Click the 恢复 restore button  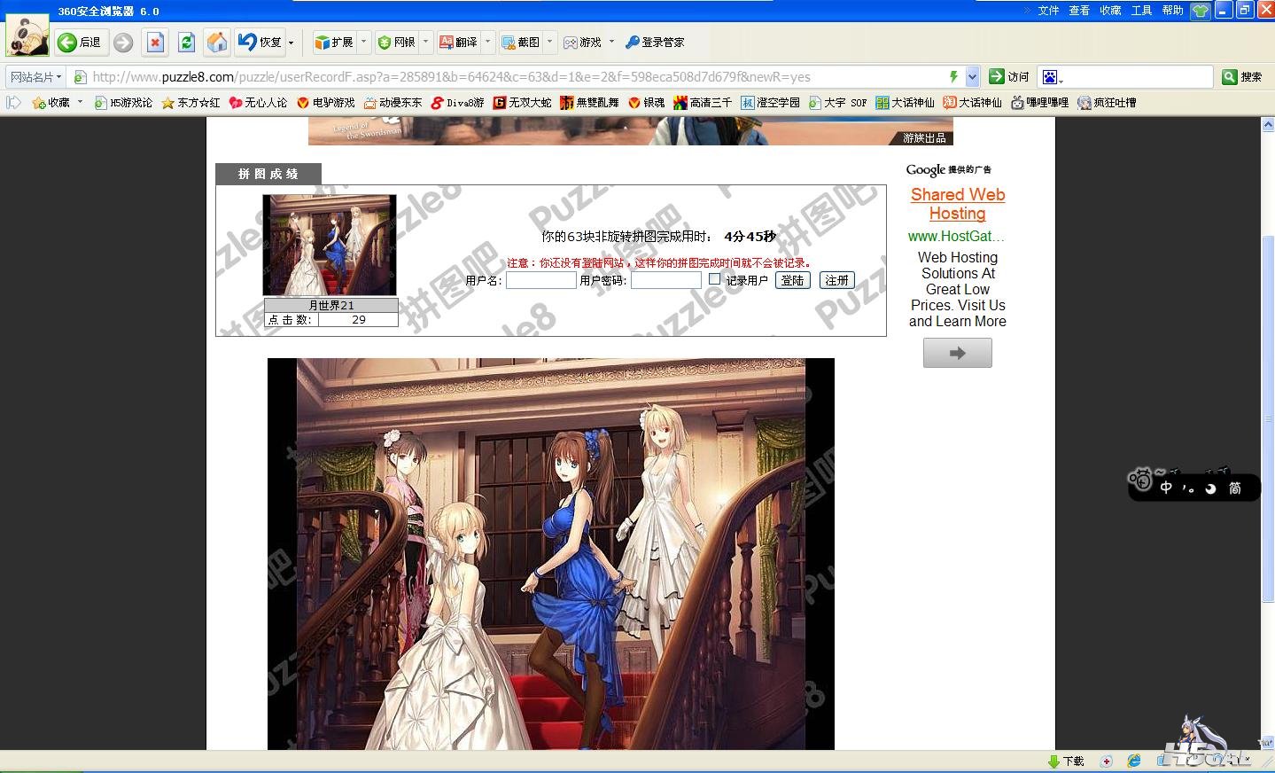click(260, 42)
